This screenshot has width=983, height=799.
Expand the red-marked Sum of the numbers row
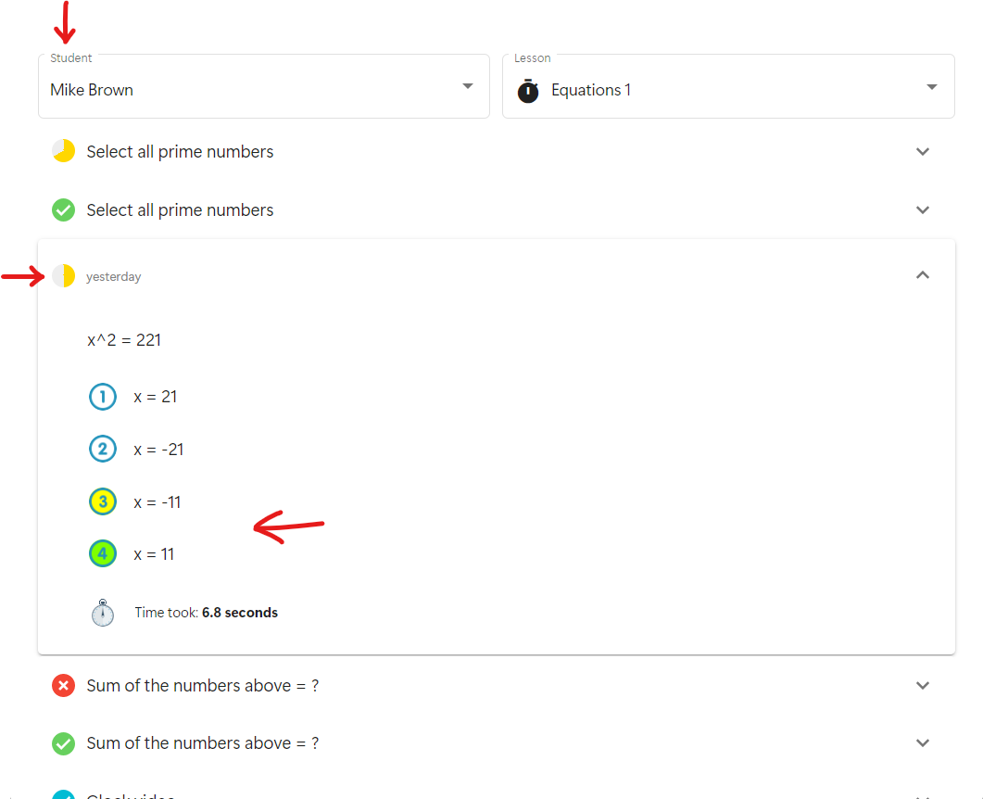pos(922,686)
